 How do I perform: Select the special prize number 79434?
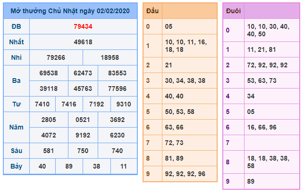click(83, 26)
